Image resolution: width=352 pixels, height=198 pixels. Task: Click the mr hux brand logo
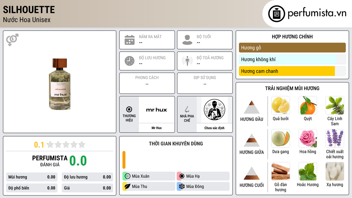[x=156, y=110]
